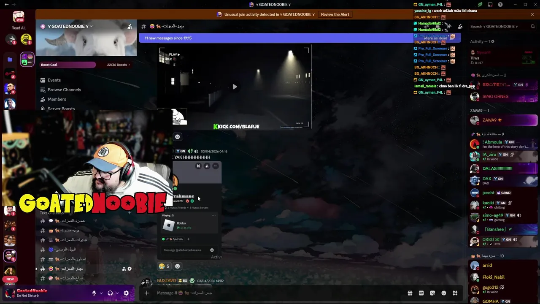Image resolution: width=540 pixels, height=304 pixels.
Task: Open the green leaf icon in the title bar
Action: 480,5
